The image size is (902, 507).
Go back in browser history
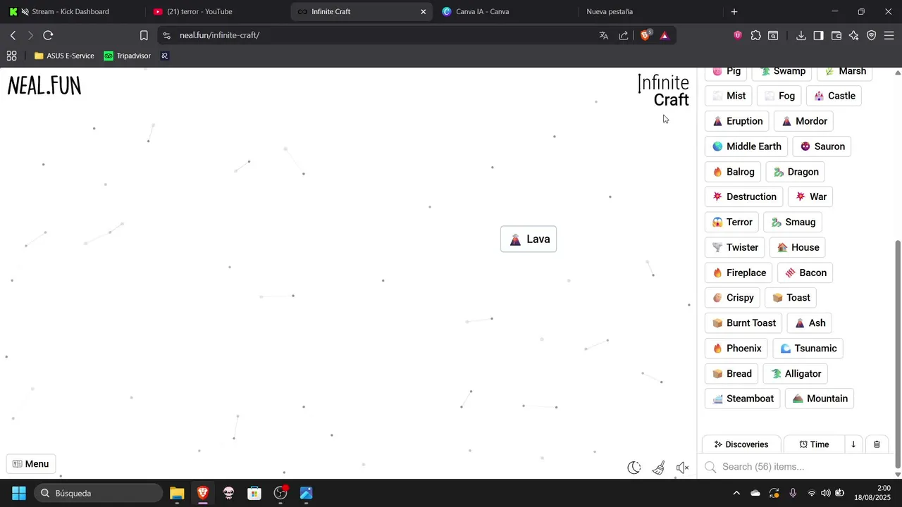[x=13, y=35]
